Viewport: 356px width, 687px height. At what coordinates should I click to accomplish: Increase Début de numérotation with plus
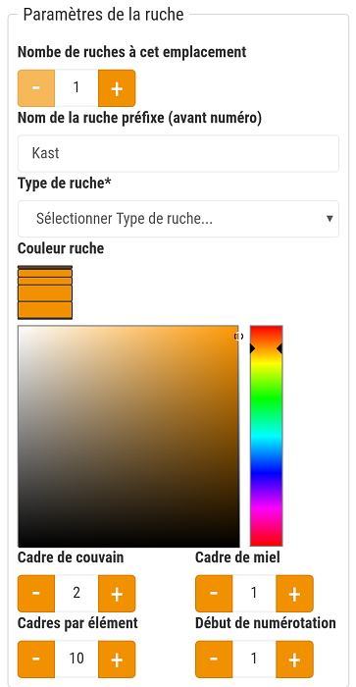(x=294, y=659)
